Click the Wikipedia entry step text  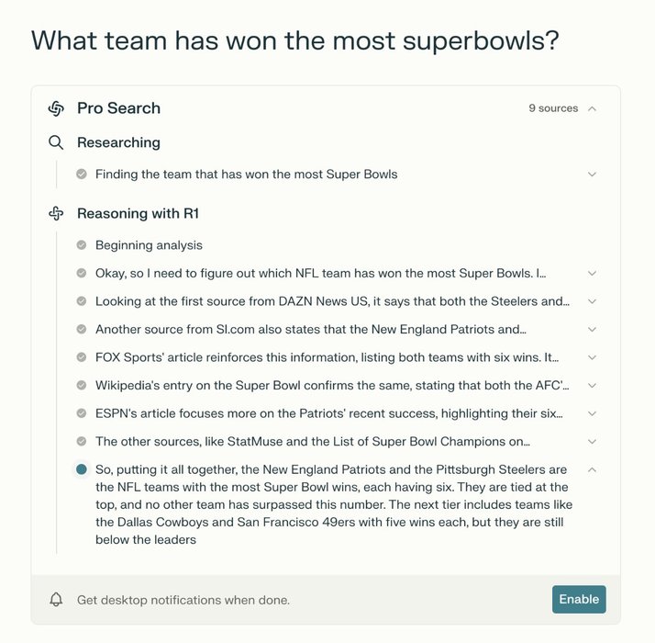coord(332,386)
